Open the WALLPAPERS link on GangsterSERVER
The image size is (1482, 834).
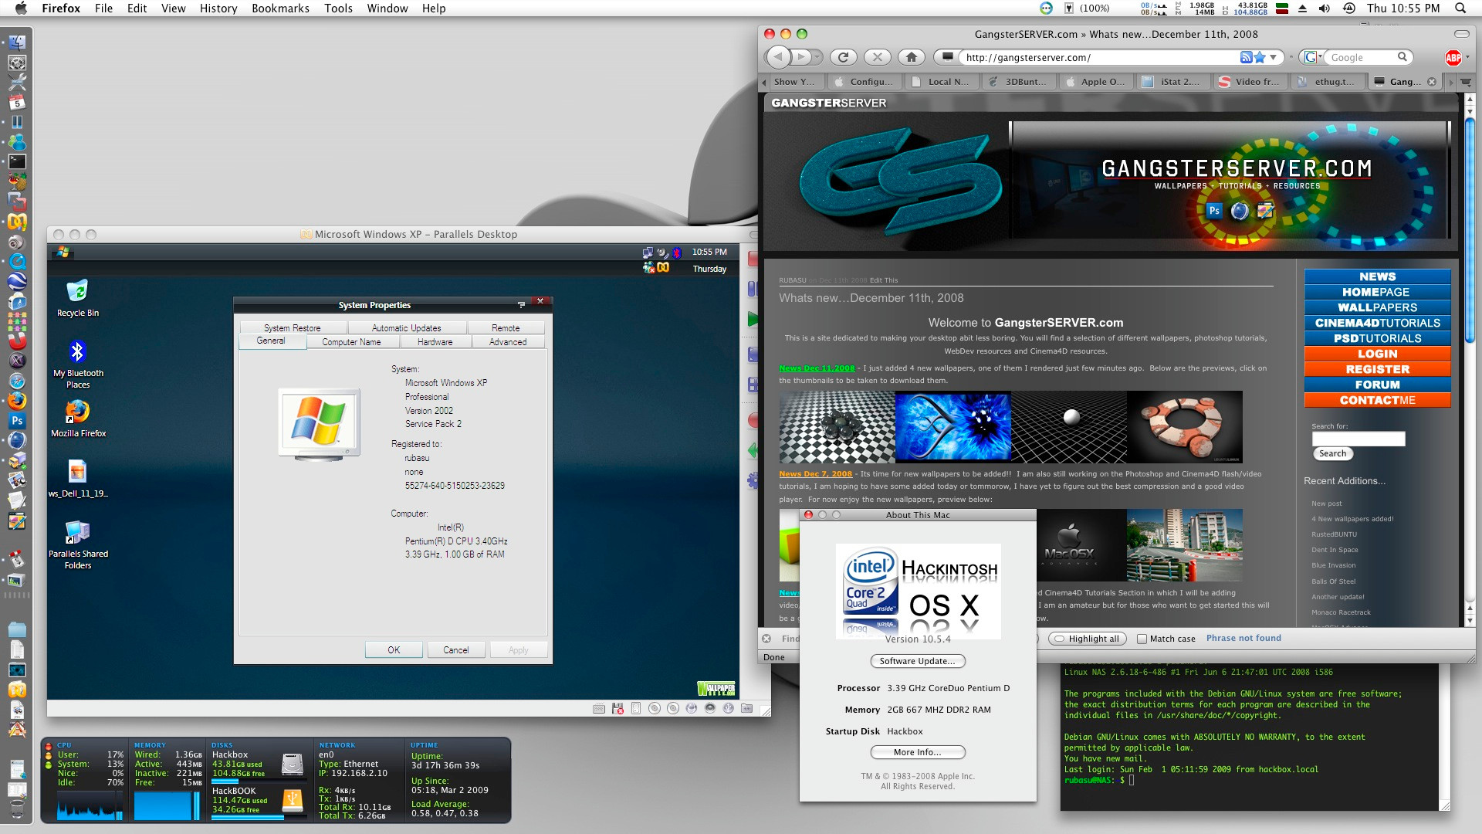click(1377, 307)
